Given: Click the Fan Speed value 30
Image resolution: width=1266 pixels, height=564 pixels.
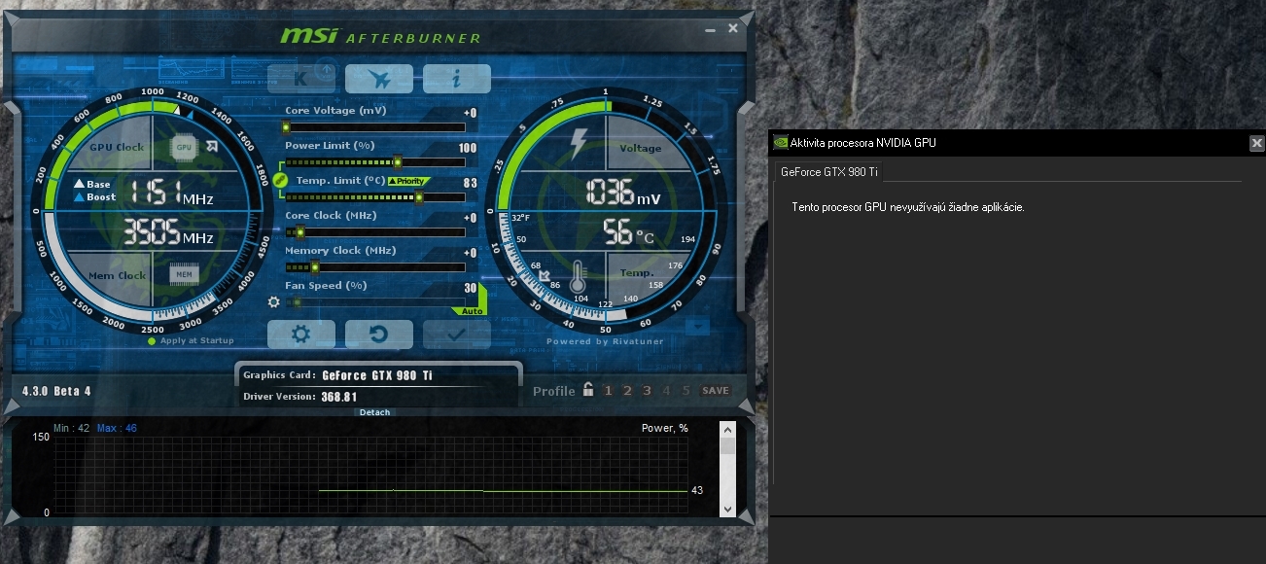Looking at the screenshot, I should tap(471, 288).
